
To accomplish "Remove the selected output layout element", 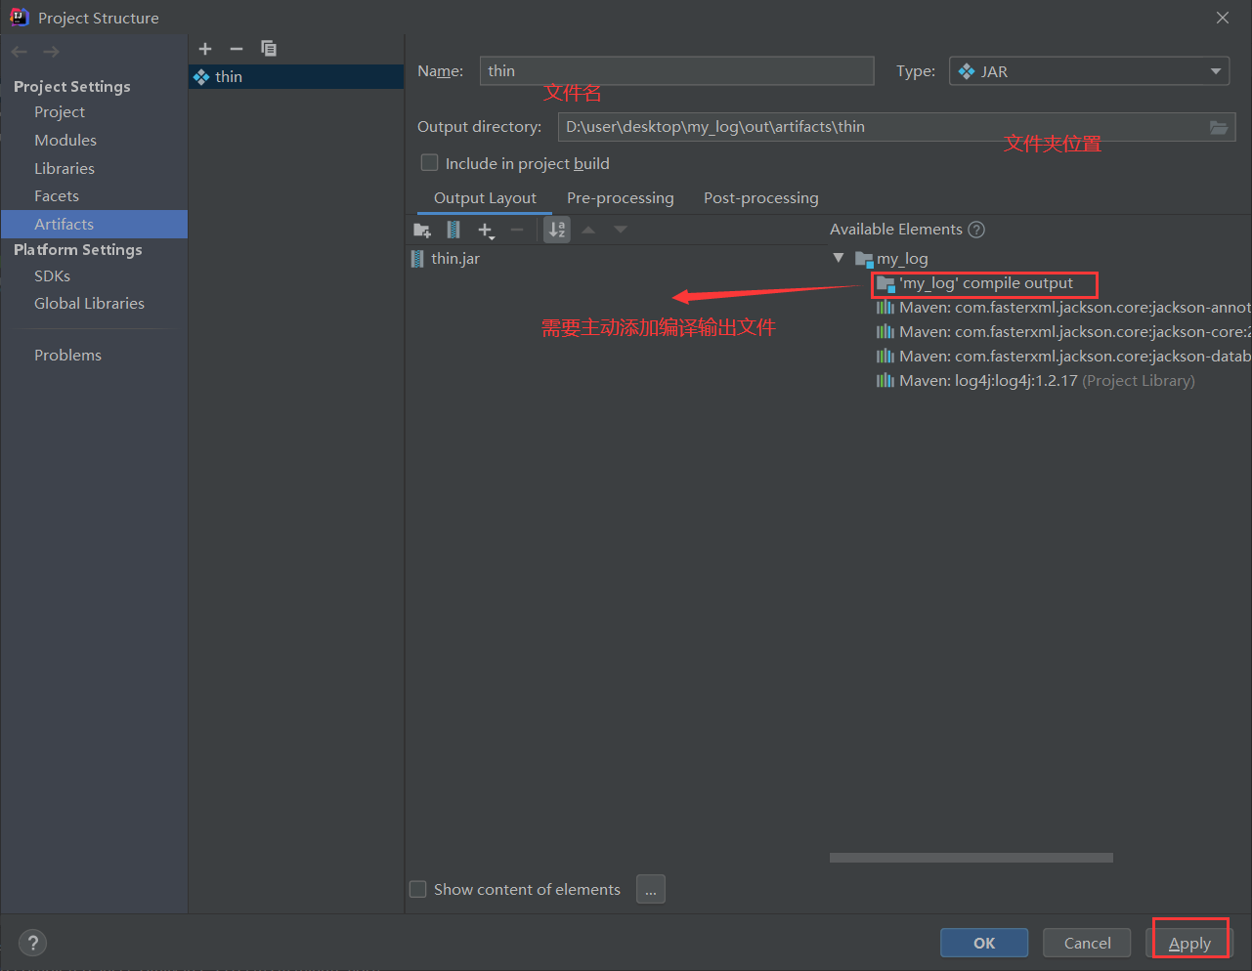I will 517,230.
